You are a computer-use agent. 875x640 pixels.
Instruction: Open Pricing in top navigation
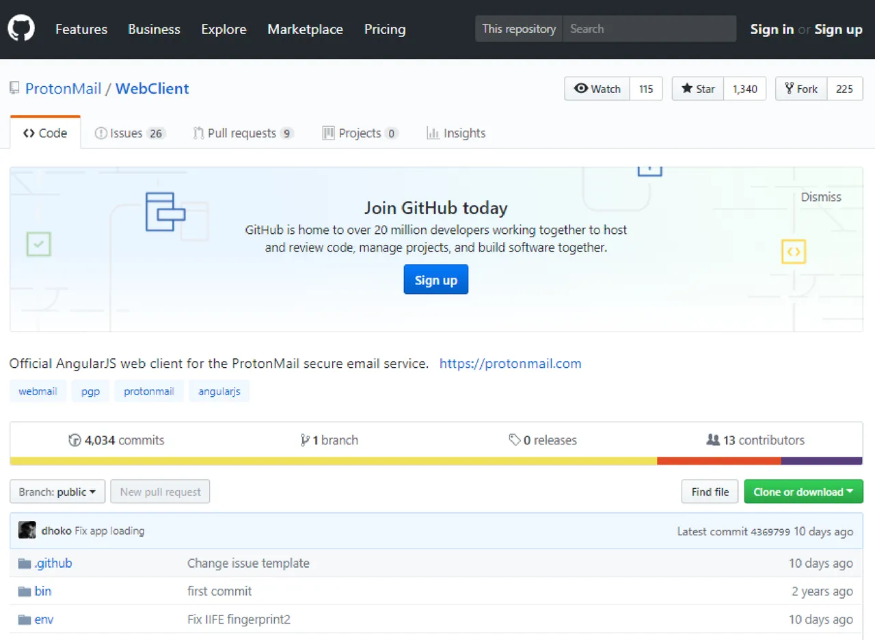(385, 29)
